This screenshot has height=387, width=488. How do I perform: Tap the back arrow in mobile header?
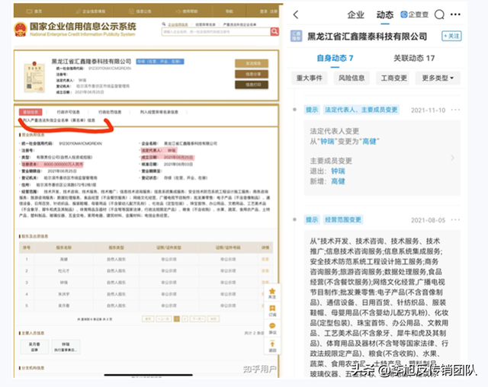click(x=297, y=14)
